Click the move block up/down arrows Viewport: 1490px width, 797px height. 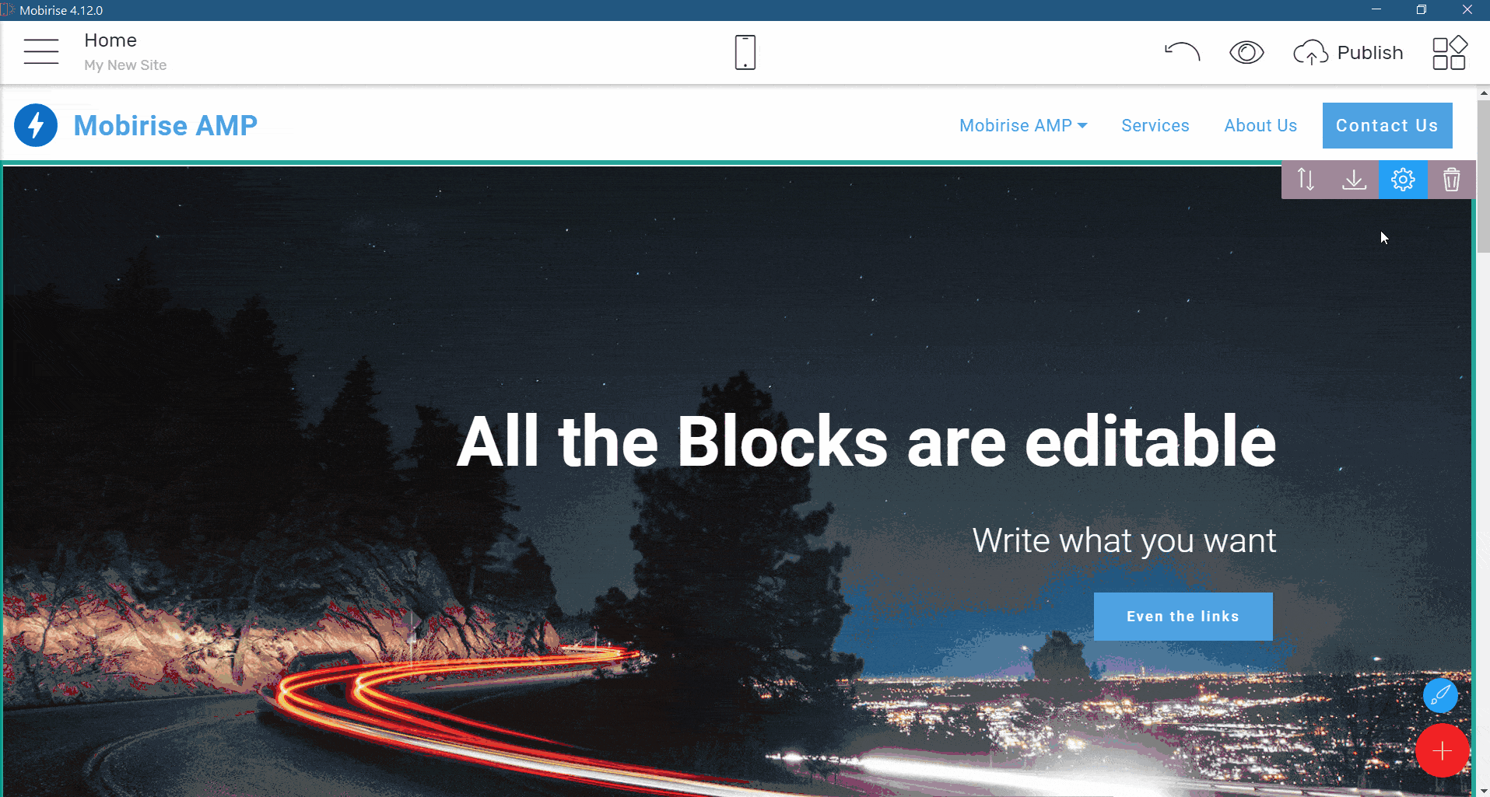tap(1306, 180)
